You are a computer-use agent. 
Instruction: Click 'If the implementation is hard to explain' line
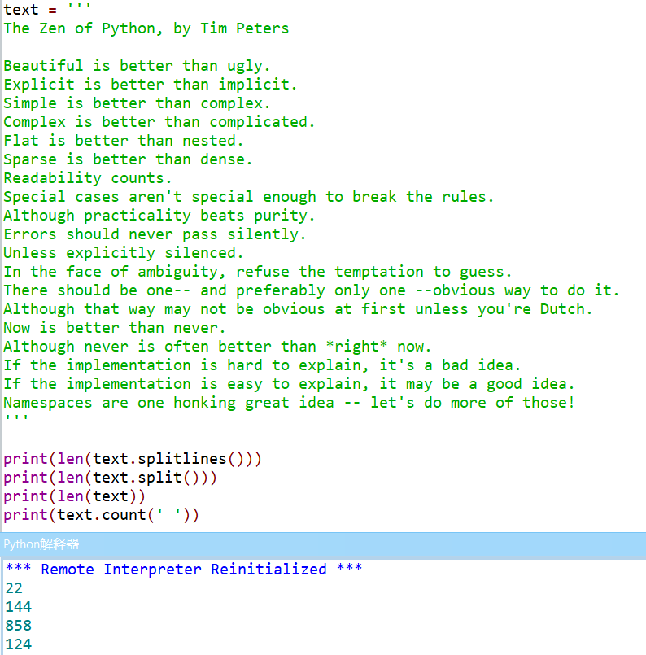[x=262, y=365]
